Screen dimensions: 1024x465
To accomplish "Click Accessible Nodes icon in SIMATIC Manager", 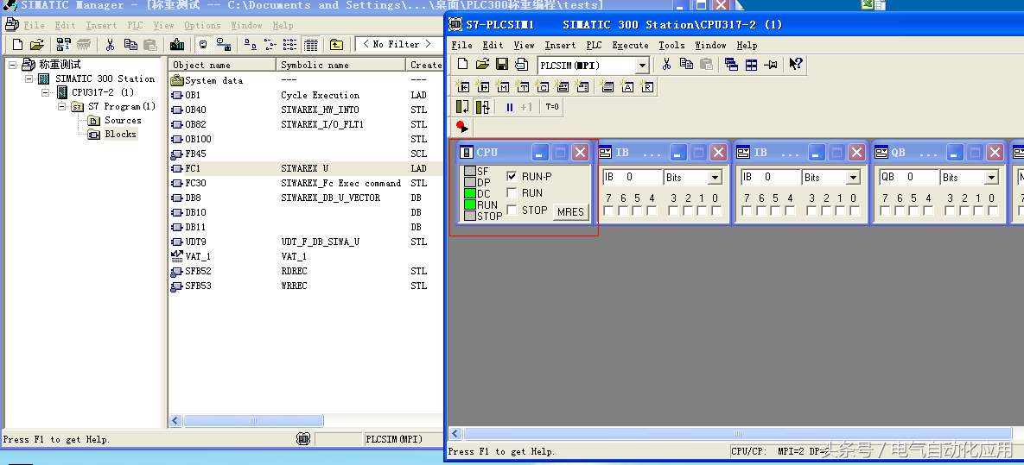I will 63,44.
